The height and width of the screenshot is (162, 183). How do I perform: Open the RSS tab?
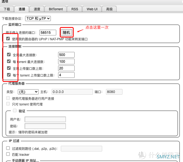pos(75,9)
